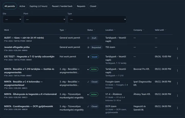
Task: Sort by Location column header
Action: click(x=110, y=30)
